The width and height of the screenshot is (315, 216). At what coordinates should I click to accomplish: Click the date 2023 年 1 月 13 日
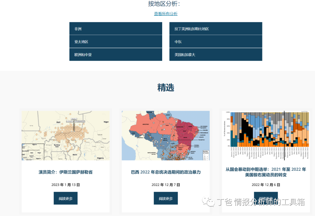[x=66, y=185]
